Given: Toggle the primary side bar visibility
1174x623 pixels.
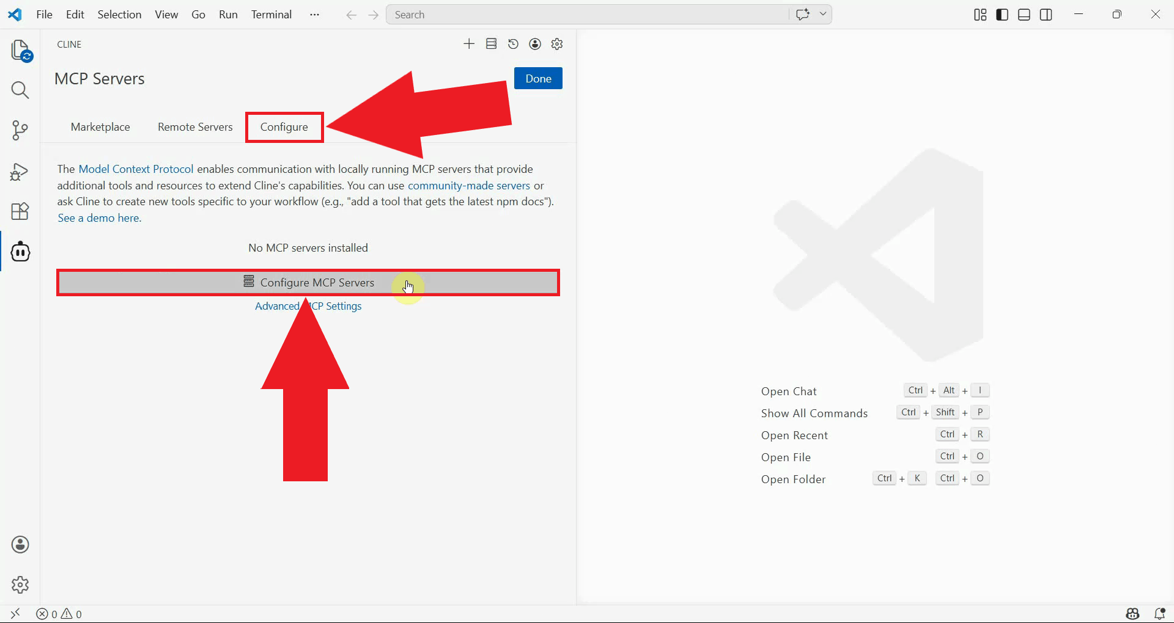Looking at the screenshot, I should [x=1002, y=15].
